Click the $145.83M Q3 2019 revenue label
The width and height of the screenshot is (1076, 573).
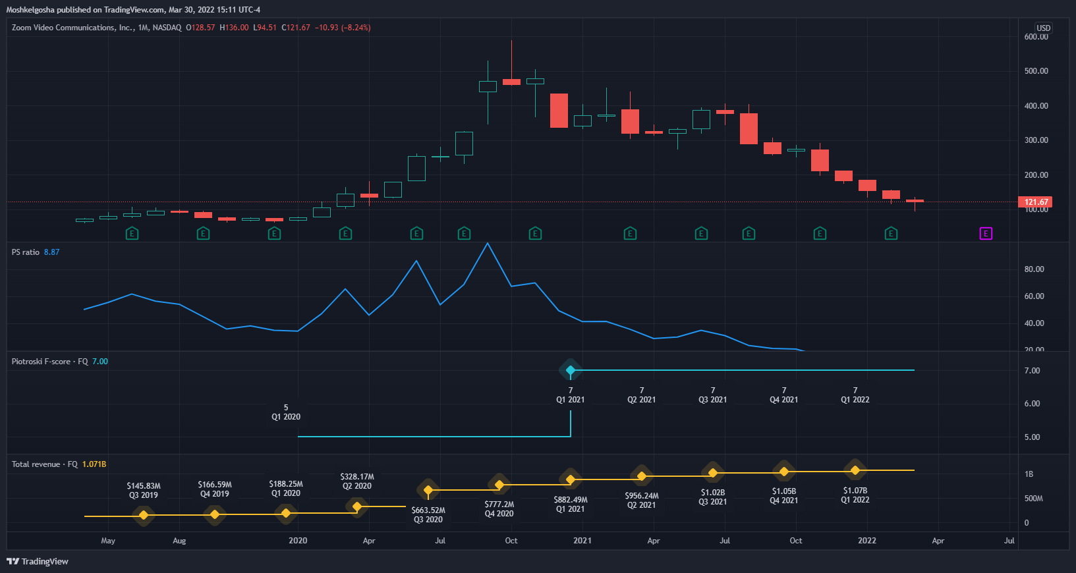[144, 491]
